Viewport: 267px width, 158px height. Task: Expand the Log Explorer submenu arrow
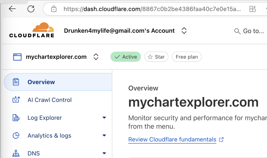coord(104,118)
